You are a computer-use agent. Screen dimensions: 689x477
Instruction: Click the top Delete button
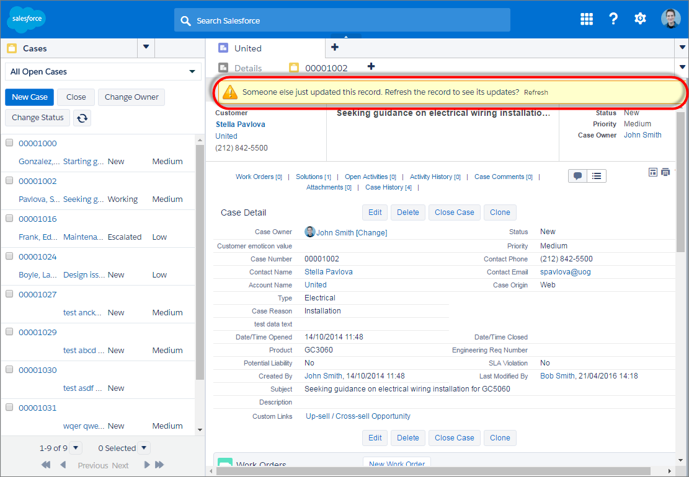click(408, 212)
